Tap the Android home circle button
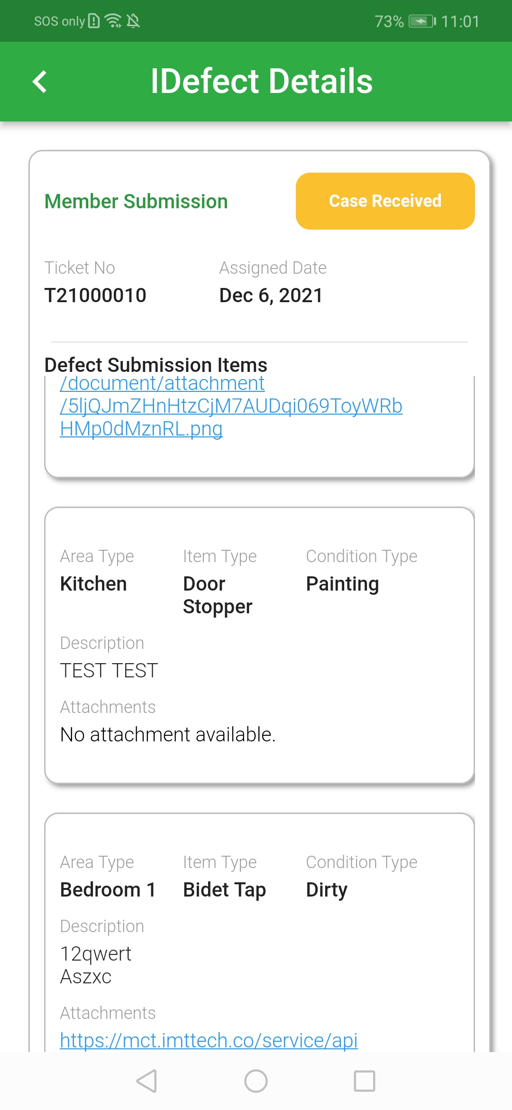Image resolution: width=512 pixels, height=1110 pixels. pyautogui.click(x=256, y=1081)
